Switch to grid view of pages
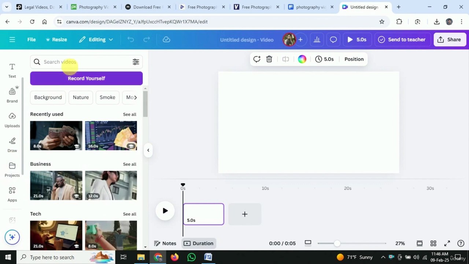The height and width of the screenshot is (264, 469). click(x=433, y=243)
